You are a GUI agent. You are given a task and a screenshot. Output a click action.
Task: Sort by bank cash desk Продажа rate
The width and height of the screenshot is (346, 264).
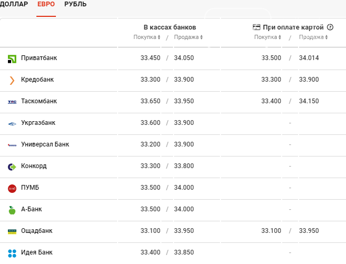[188, 37]
